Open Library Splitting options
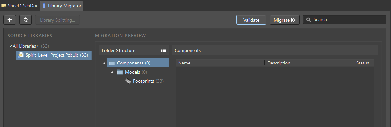 [57, 20]
